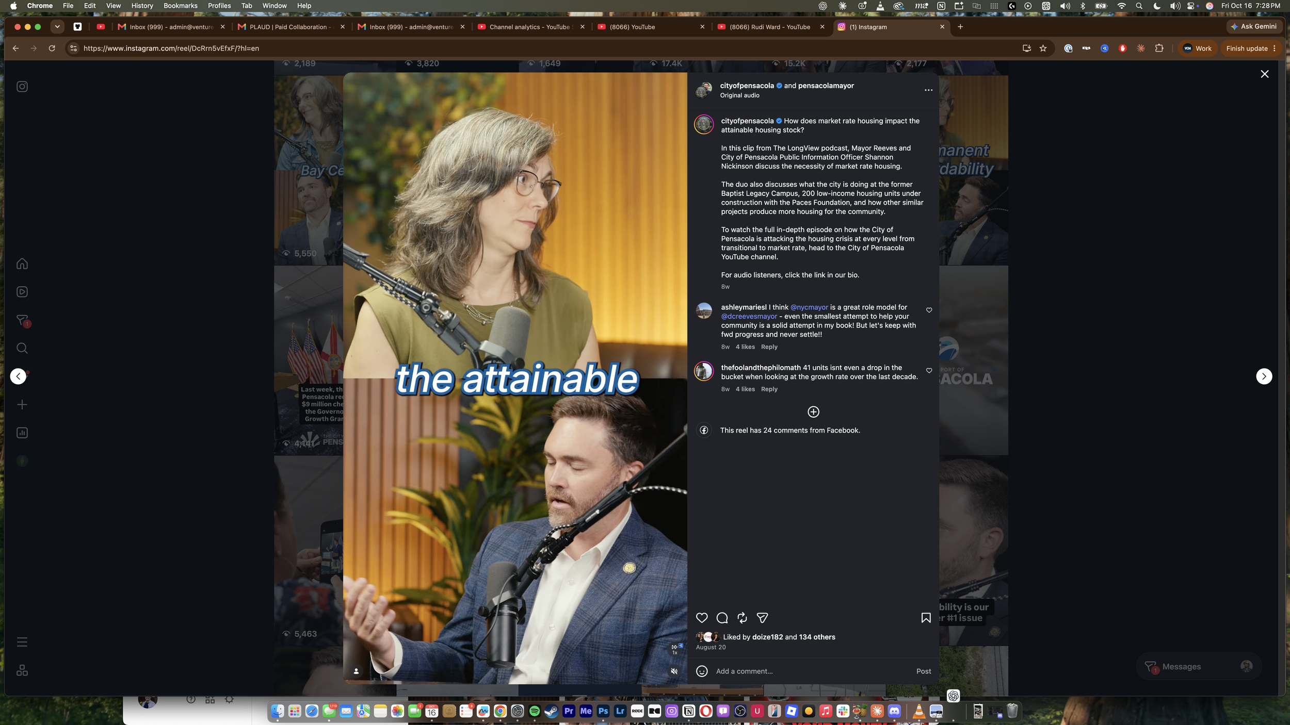Open Instagram Home in sidebar
This screenshot has width=1290, height=725.
coord(22,263)
